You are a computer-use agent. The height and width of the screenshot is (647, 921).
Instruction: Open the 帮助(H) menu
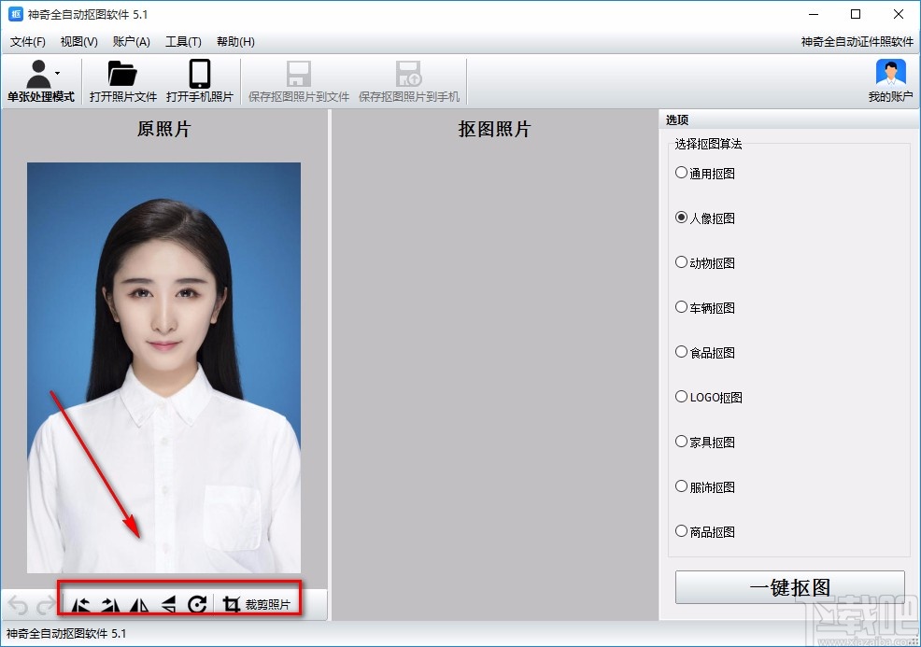pos(235,42)
